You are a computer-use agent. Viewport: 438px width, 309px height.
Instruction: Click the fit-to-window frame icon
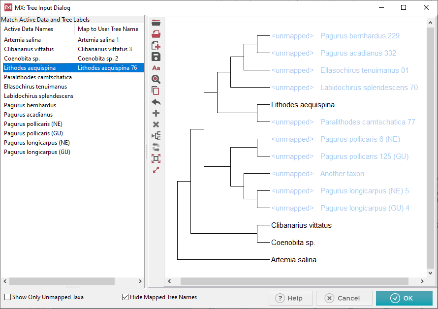pyautogui.click(x=156, y=158)
